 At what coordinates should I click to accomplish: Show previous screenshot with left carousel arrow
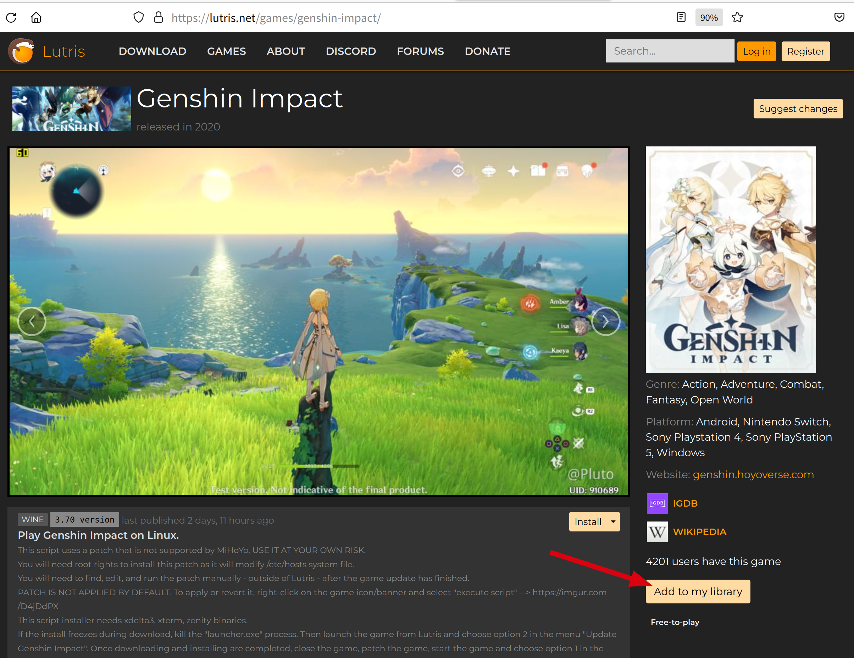tap(32, 321)
